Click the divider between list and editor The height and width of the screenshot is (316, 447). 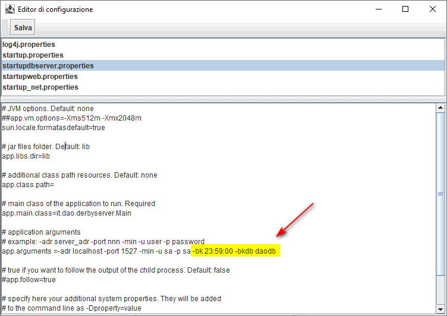(x=223, y=100)
